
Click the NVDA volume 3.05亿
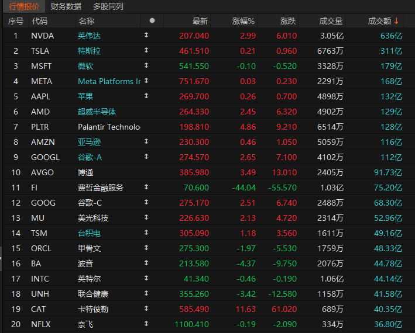tap(332, 36)
